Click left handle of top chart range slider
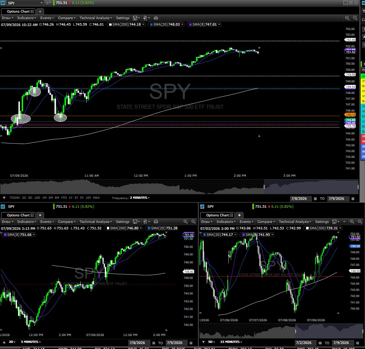Viewport: 365px width, 349px height. pos(264,187)
